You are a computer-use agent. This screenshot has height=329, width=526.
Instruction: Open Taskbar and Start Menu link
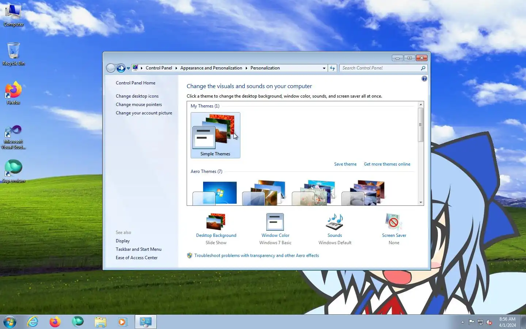(138, 249)
